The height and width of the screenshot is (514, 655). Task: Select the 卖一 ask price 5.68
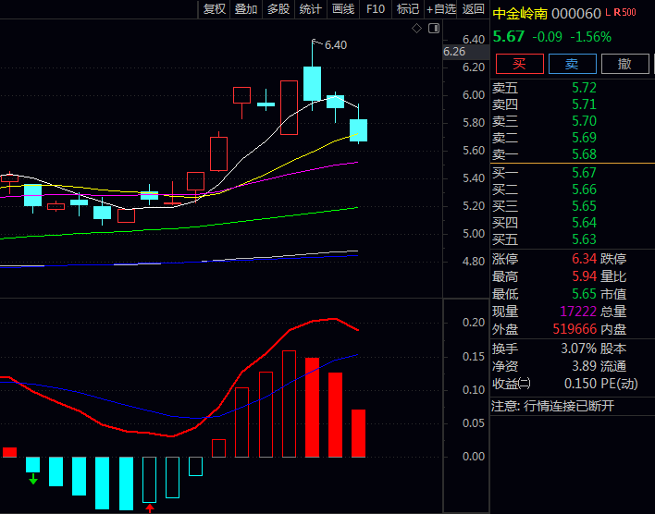tap(584, 154)
